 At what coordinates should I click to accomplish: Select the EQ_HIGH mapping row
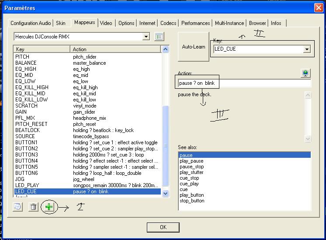[87, 69]
